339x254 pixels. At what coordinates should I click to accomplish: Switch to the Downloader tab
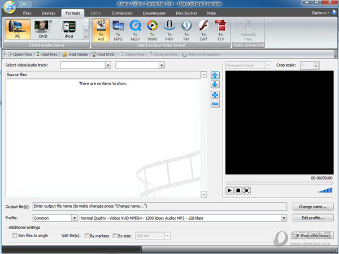(x=154, y=13)
